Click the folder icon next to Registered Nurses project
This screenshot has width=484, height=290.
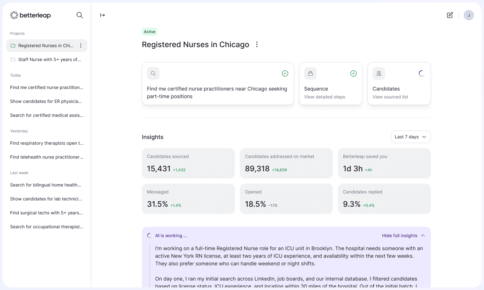click(13, 45)
